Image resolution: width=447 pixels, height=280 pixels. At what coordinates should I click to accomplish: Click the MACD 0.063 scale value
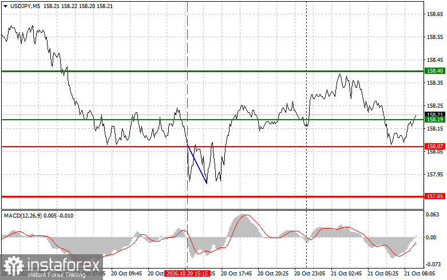pyautogui.click(x=432, y=215)
